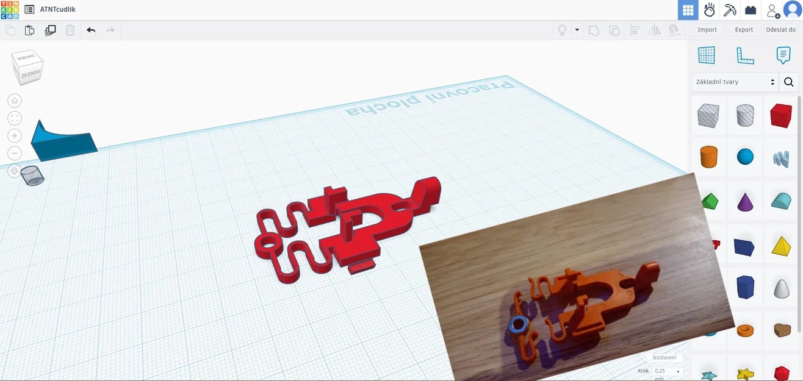Open the Nastavení grid settings button

[x=664, y=358]
